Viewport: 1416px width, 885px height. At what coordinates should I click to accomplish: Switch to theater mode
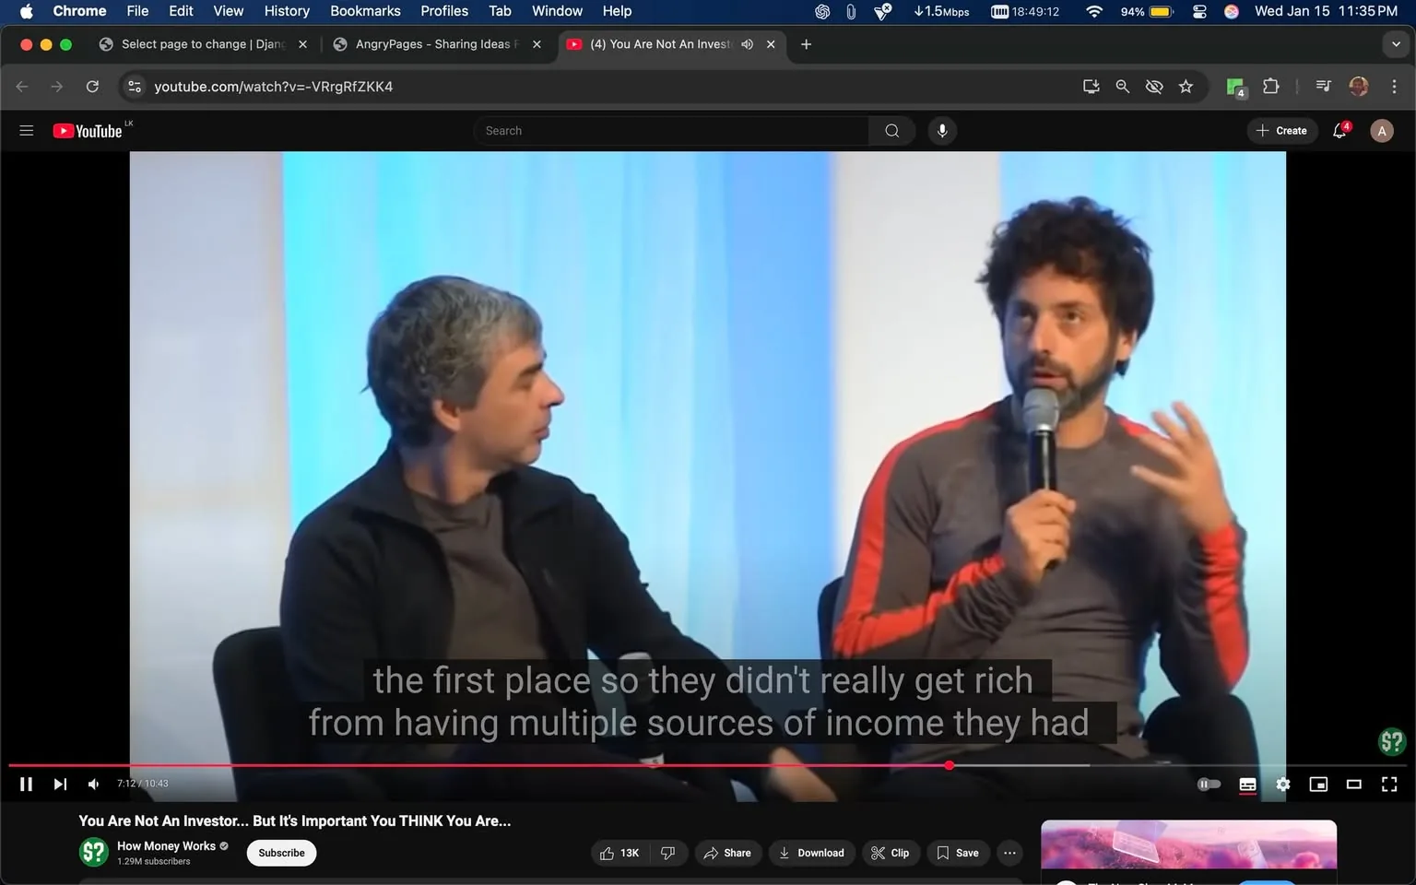[x=1353, y=784]
